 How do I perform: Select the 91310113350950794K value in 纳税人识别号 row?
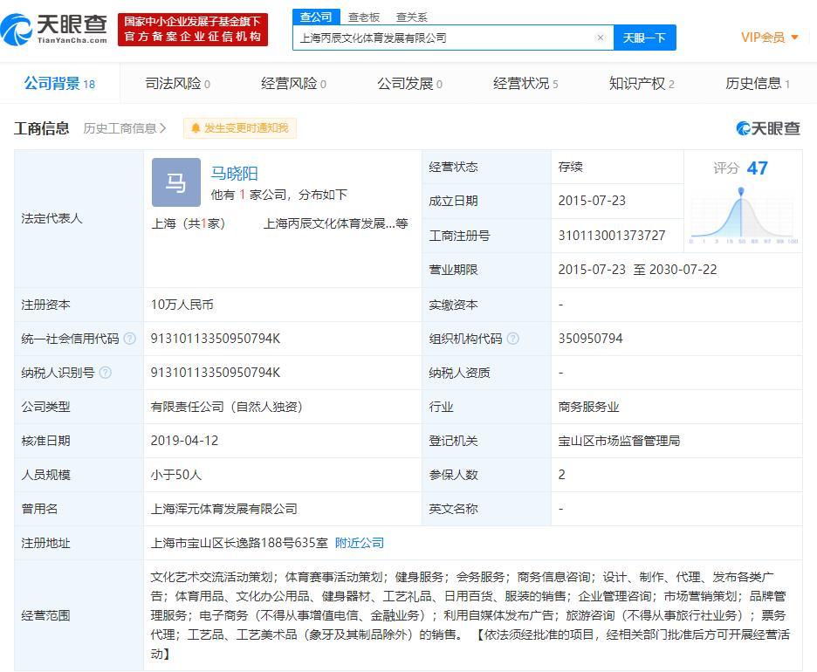(216, 373)
